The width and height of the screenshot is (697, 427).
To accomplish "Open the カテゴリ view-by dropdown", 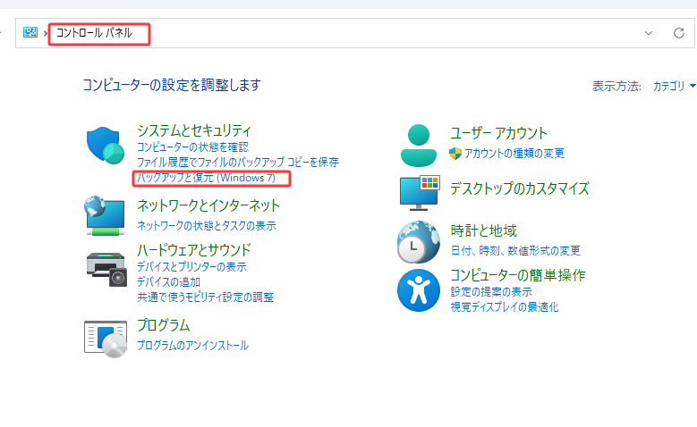I will pyautogui.click(x=674, y=86).
